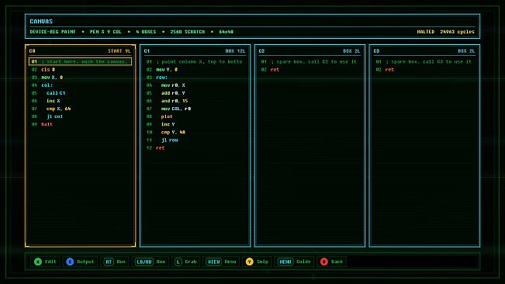The width and height of the screenshot is (505, 284).
Task: Click the 'BOX 2L' label in C2
Action: tap(351, 51)
